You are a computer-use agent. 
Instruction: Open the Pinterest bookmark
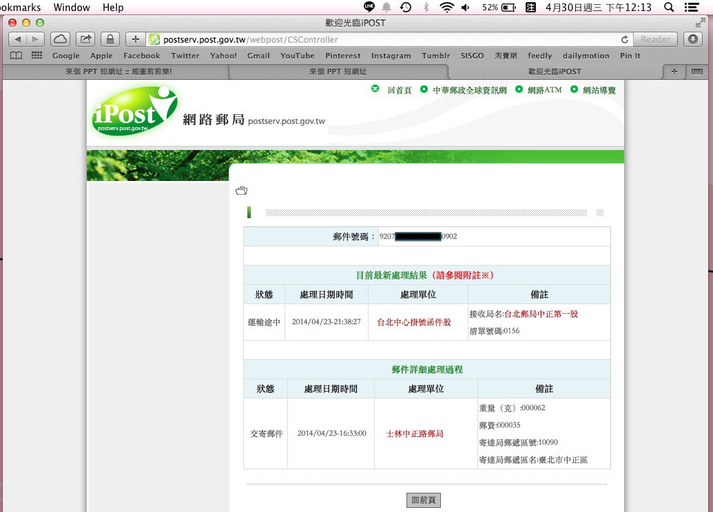pyautogui.click(x=343, y=56)
